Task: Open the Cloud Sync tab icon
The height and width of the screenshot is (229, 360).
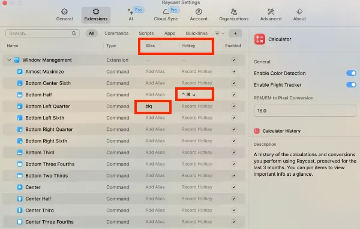Action: tap(166, 15)
